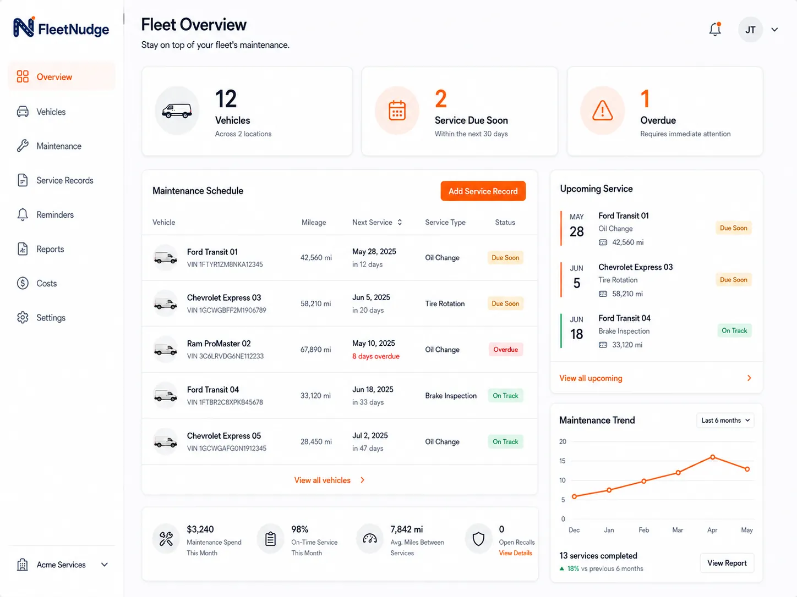Click the tools icon beside Maintenance Spend
The width and height of the screenshot is (797, 597).
point(166,539)
